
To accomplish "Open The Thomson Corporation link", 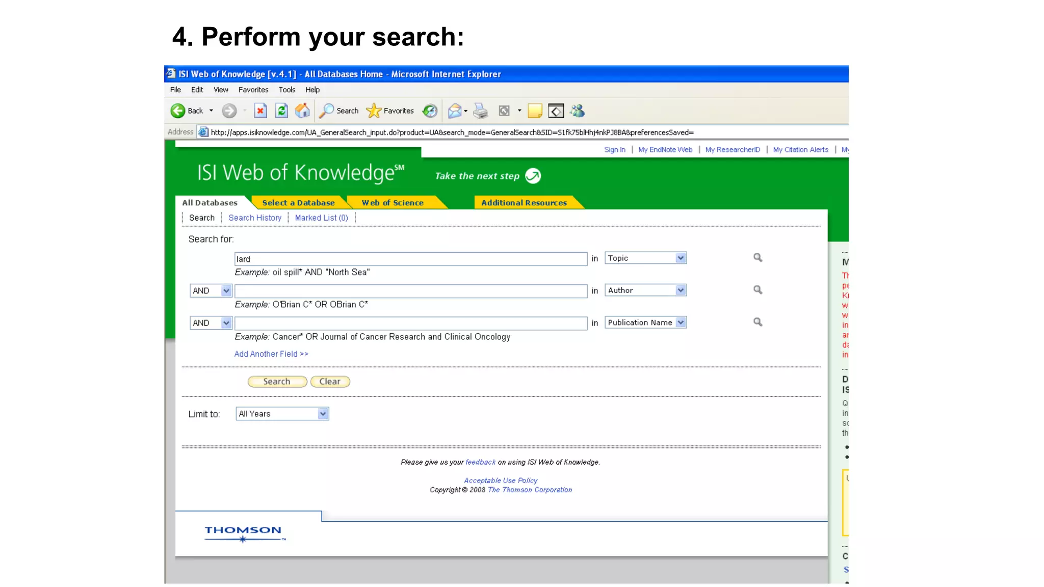I will coord(530,490).
